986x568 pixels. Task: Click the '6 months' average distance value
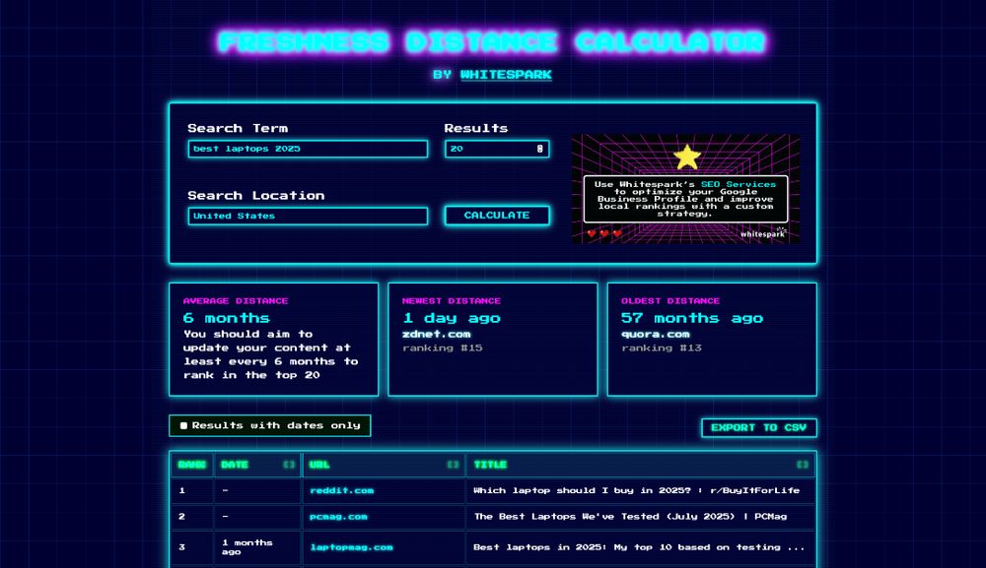point(227,318)
